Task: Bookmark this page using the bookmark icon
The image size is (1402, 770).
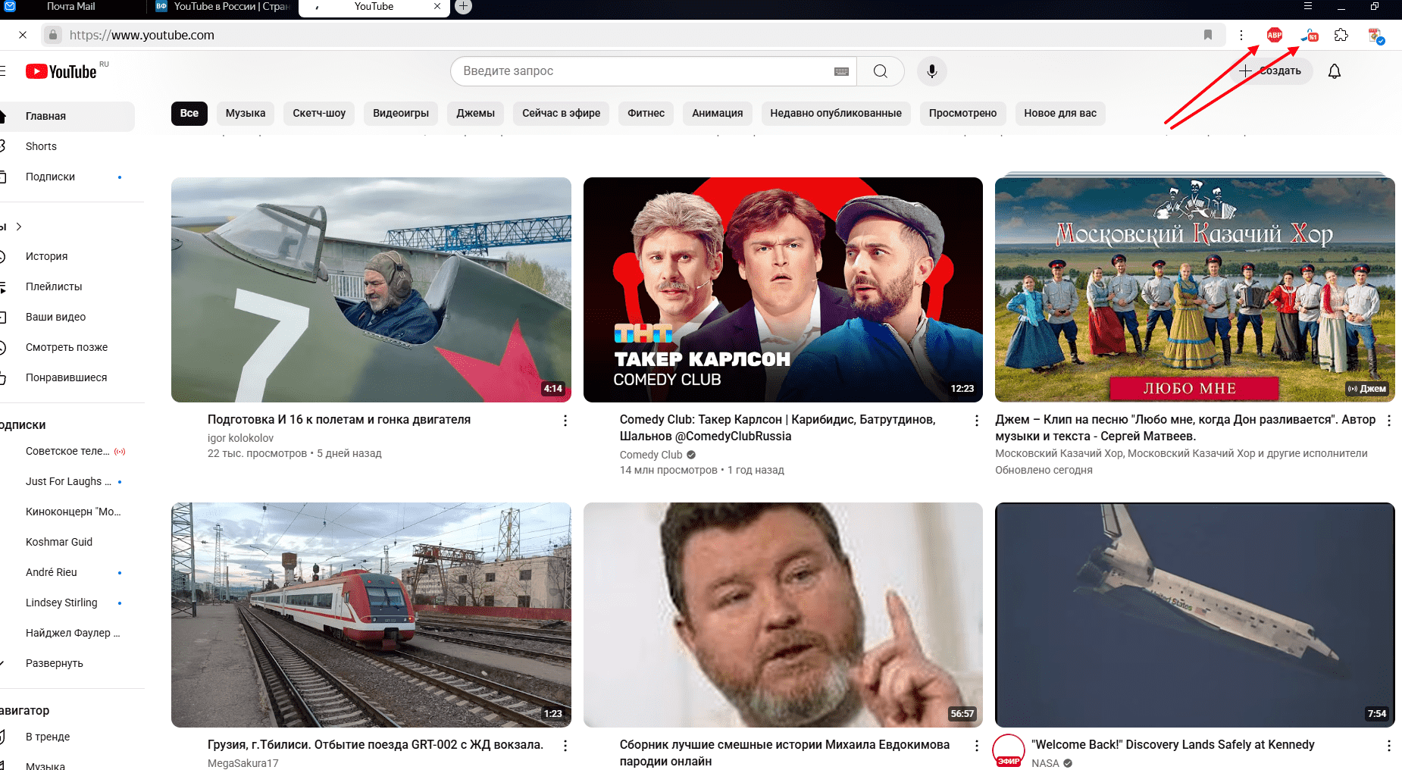Action: tap(1208, 35)
